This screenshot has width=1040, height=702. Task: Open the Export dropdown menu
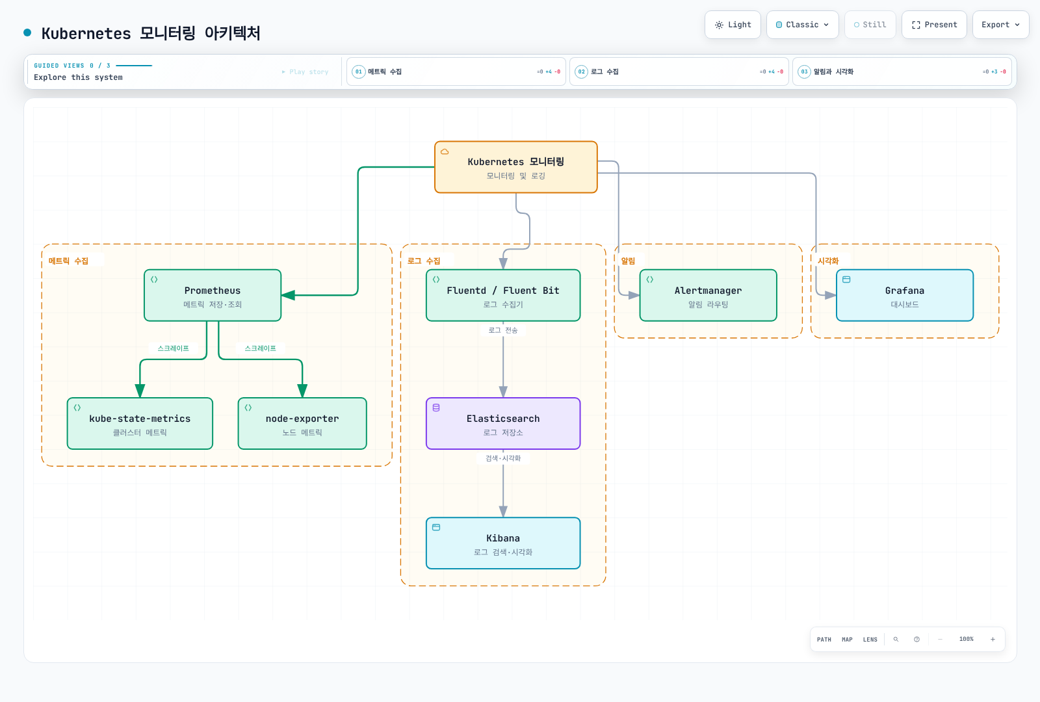coord(1000,25)
